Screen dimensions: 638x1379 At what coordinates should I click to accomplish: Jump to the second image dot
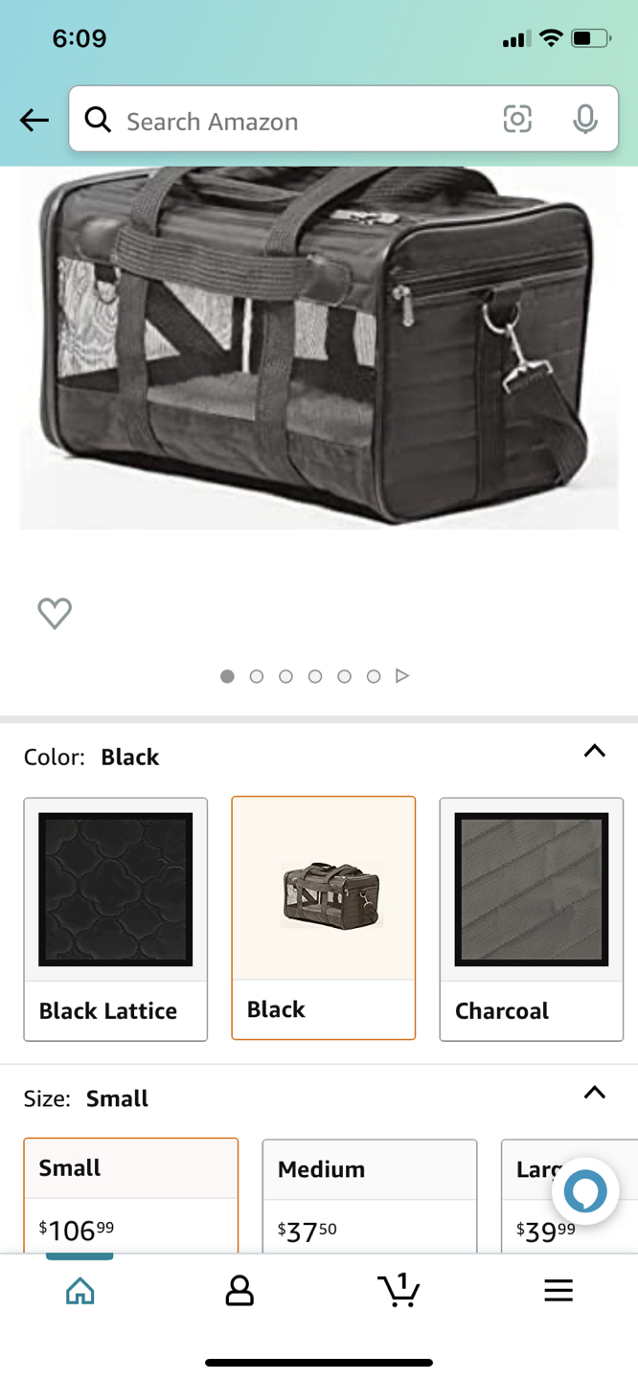[x=256, y=676]
